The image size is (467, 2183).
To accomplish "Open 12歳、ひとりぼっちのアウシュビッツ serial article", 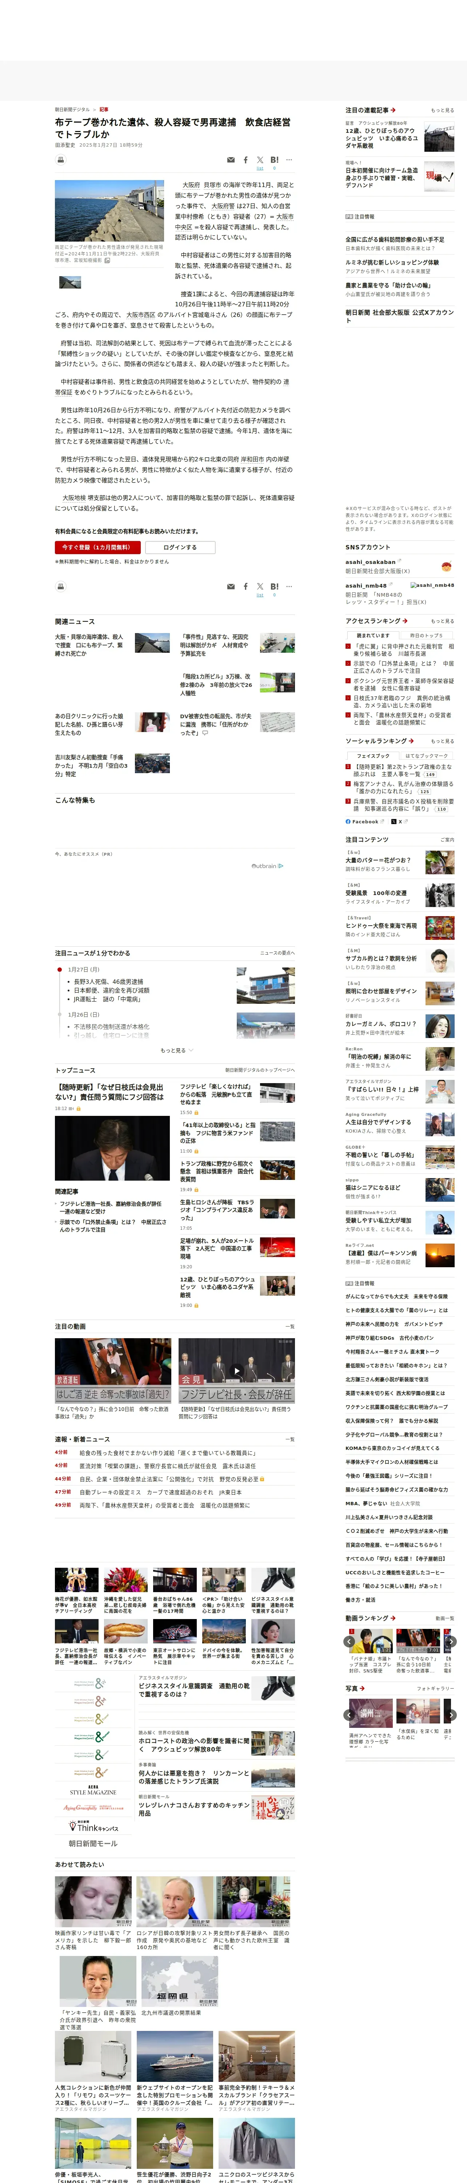I will 382,138.
